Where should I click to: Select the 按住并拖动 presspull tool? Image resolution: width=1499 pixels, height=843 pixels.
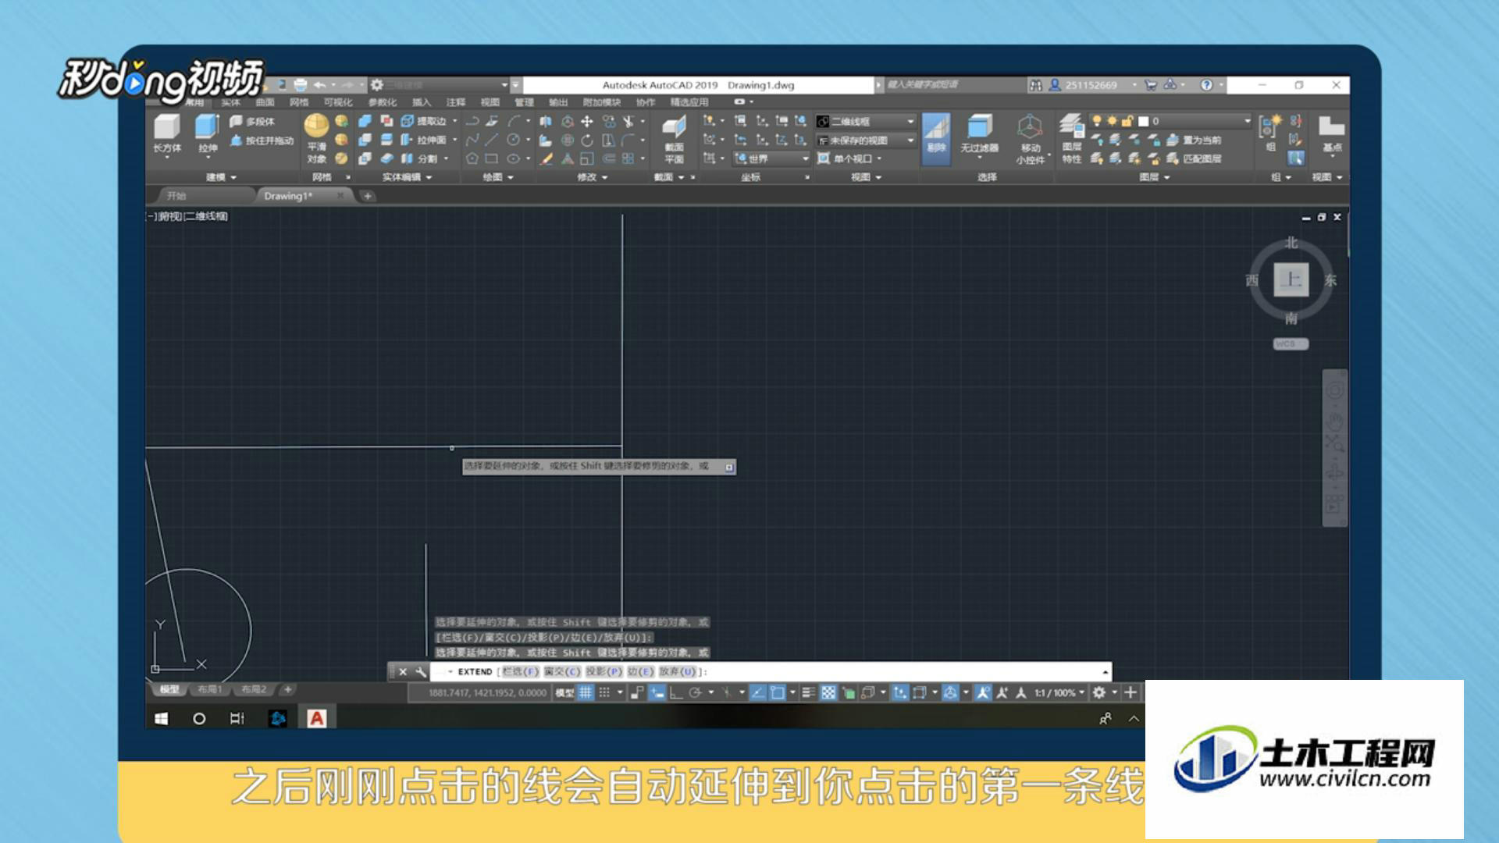click(x=262, y=140)
